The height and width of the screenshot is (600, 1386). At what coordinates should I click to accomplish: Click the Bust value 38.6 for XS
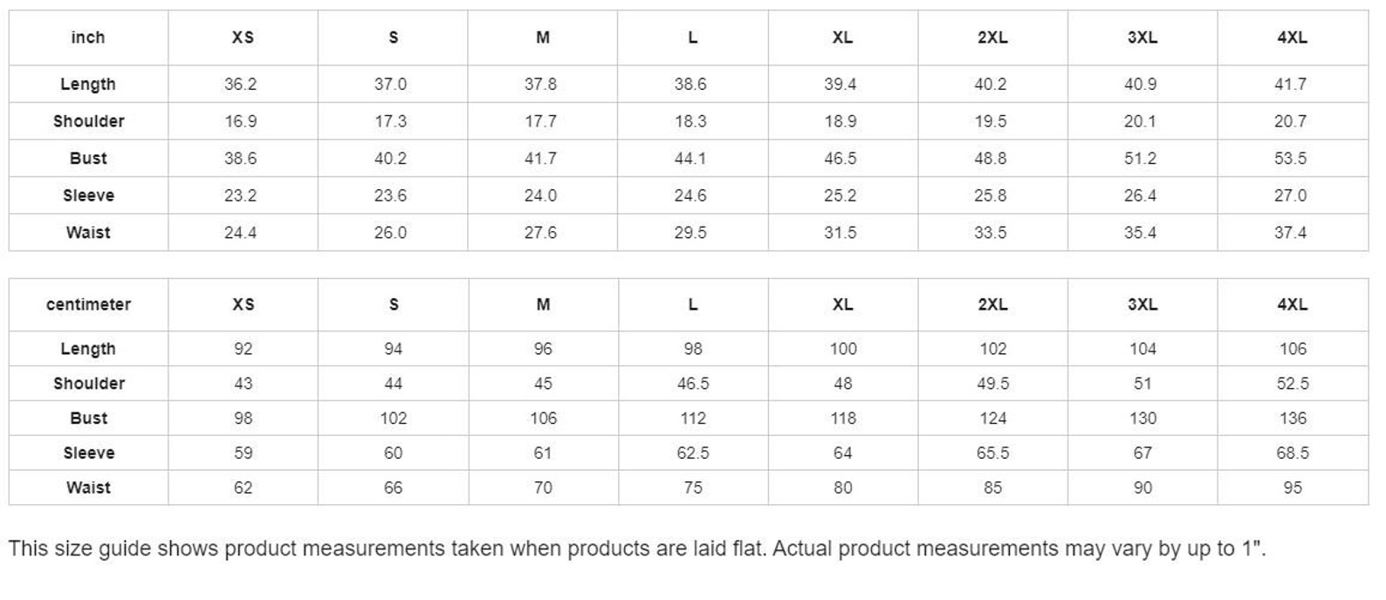click(241, 158)
